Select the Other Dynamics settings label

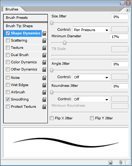tap(24, 69)
